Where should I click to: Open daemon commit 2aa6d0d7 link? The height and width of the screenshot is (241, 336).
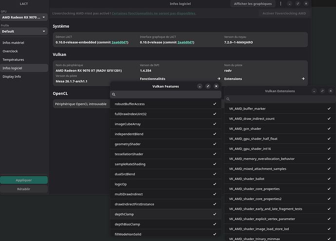click(119, 42)
